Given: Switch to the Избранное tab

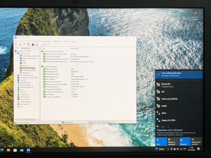Looking at the screenshot, I should (x=25, y=48).
